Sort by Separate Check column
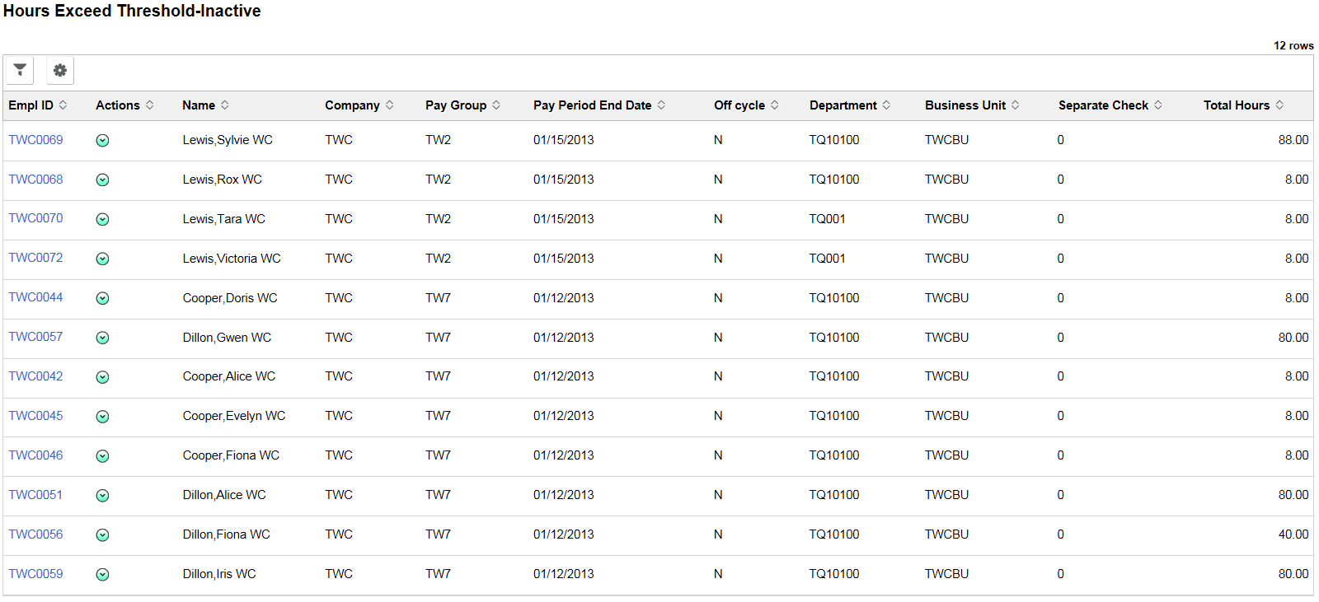 point(1110,105)
